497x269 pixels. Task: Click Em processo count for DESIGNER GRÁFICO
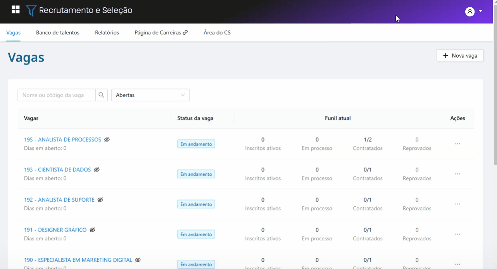[x=317, y=230]
